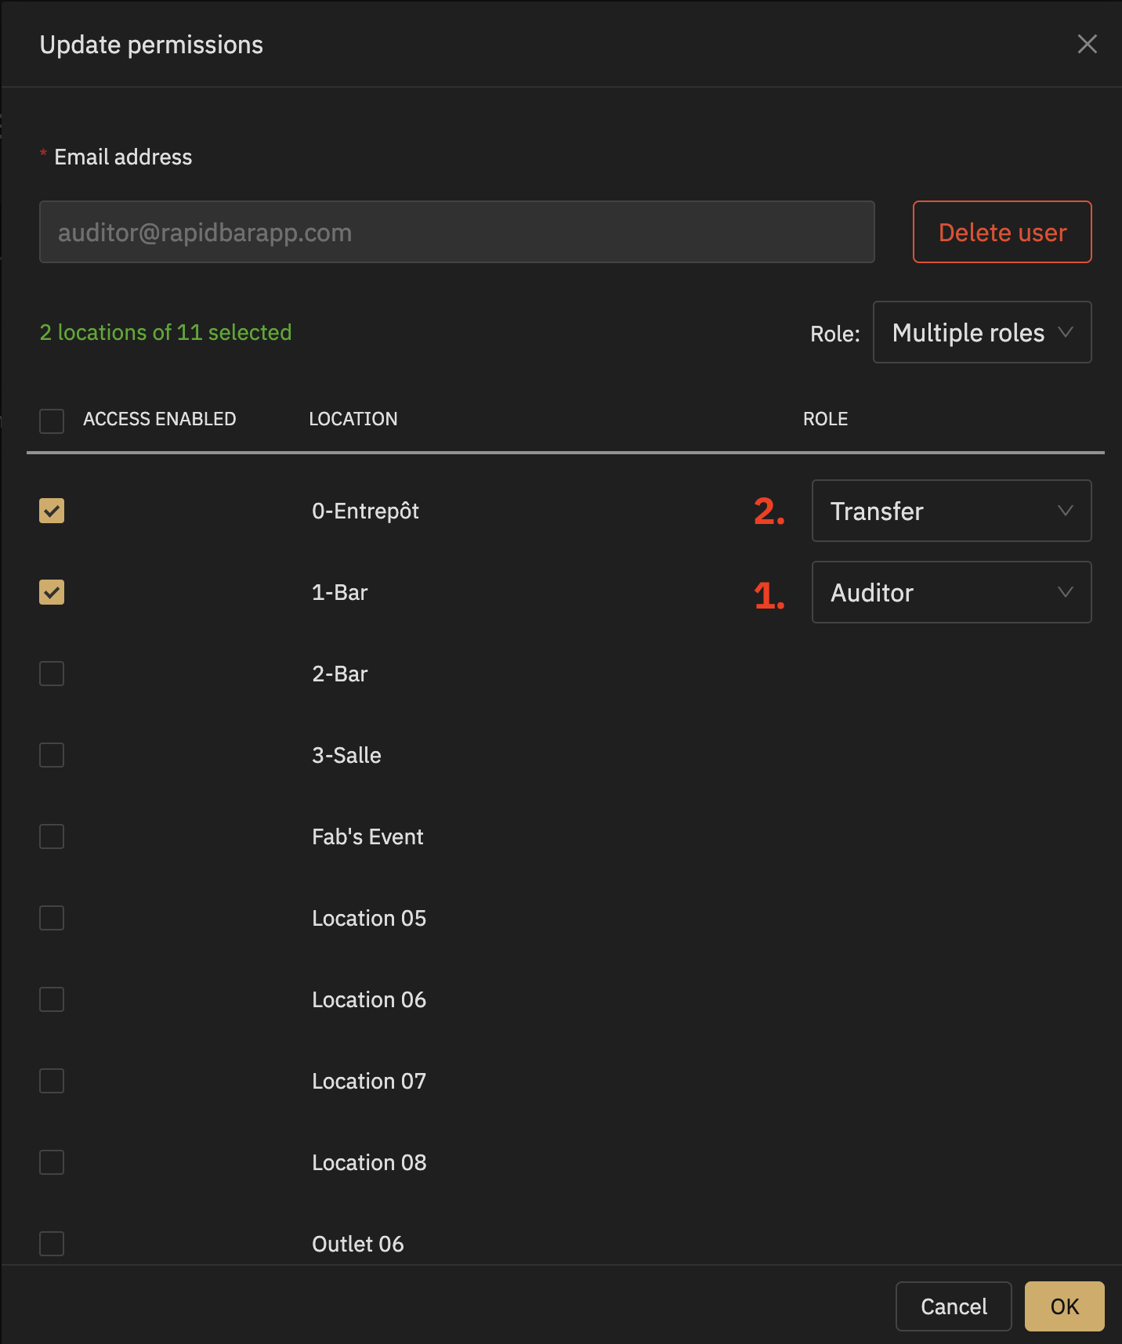Close the Update permissions dialog
Image resolution: width=1122 pixels, height=1344 pixels.
click(x=1087, y=44)
